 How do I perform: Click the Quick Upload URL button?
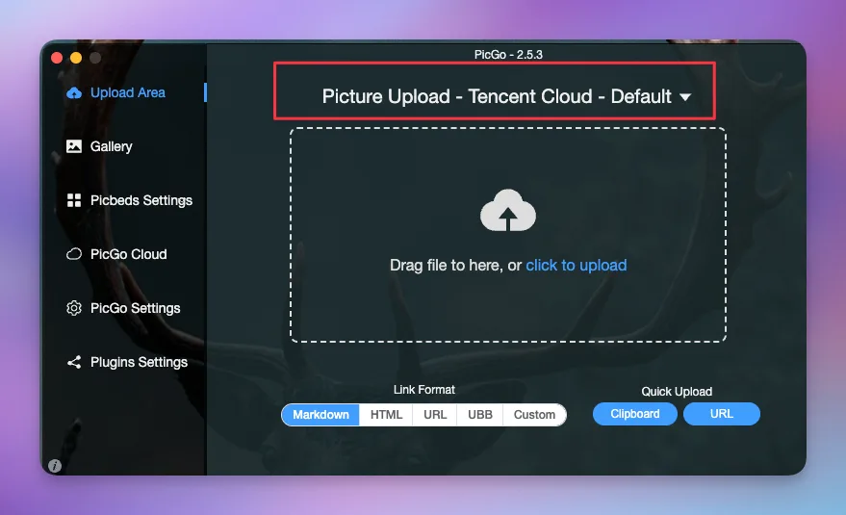(x=722, y=414)
